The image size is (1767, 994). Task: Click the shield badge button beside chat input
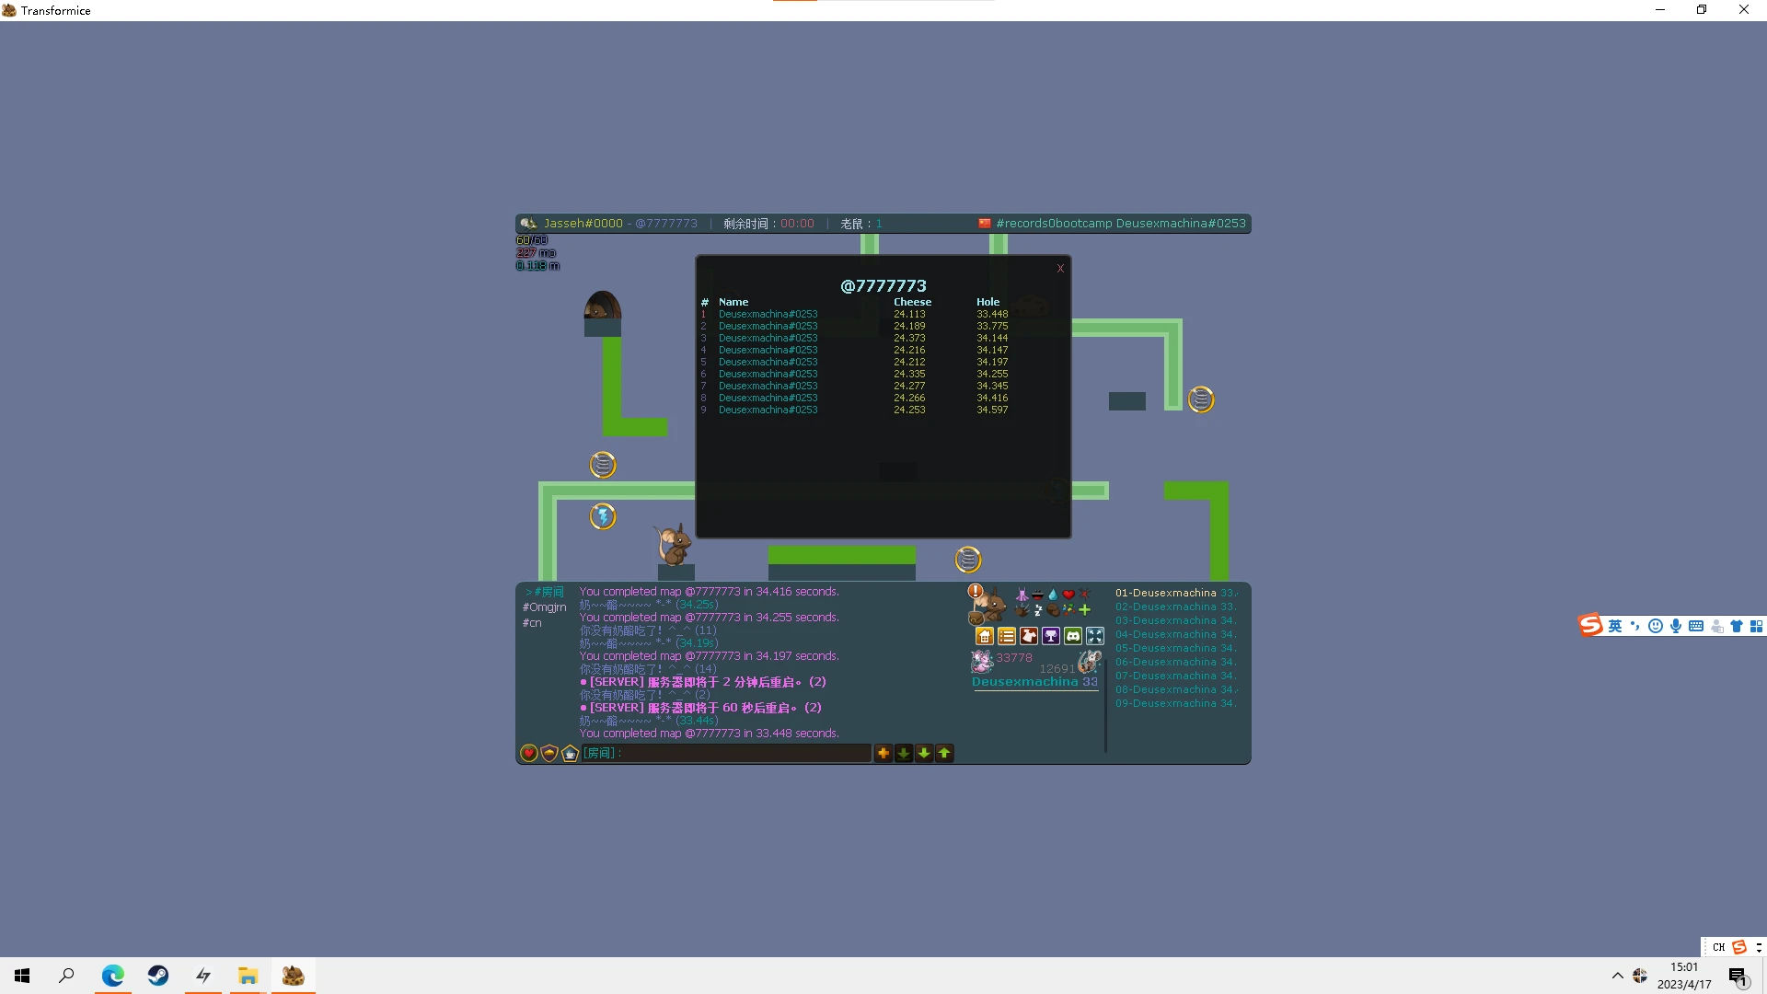(549, 753)
